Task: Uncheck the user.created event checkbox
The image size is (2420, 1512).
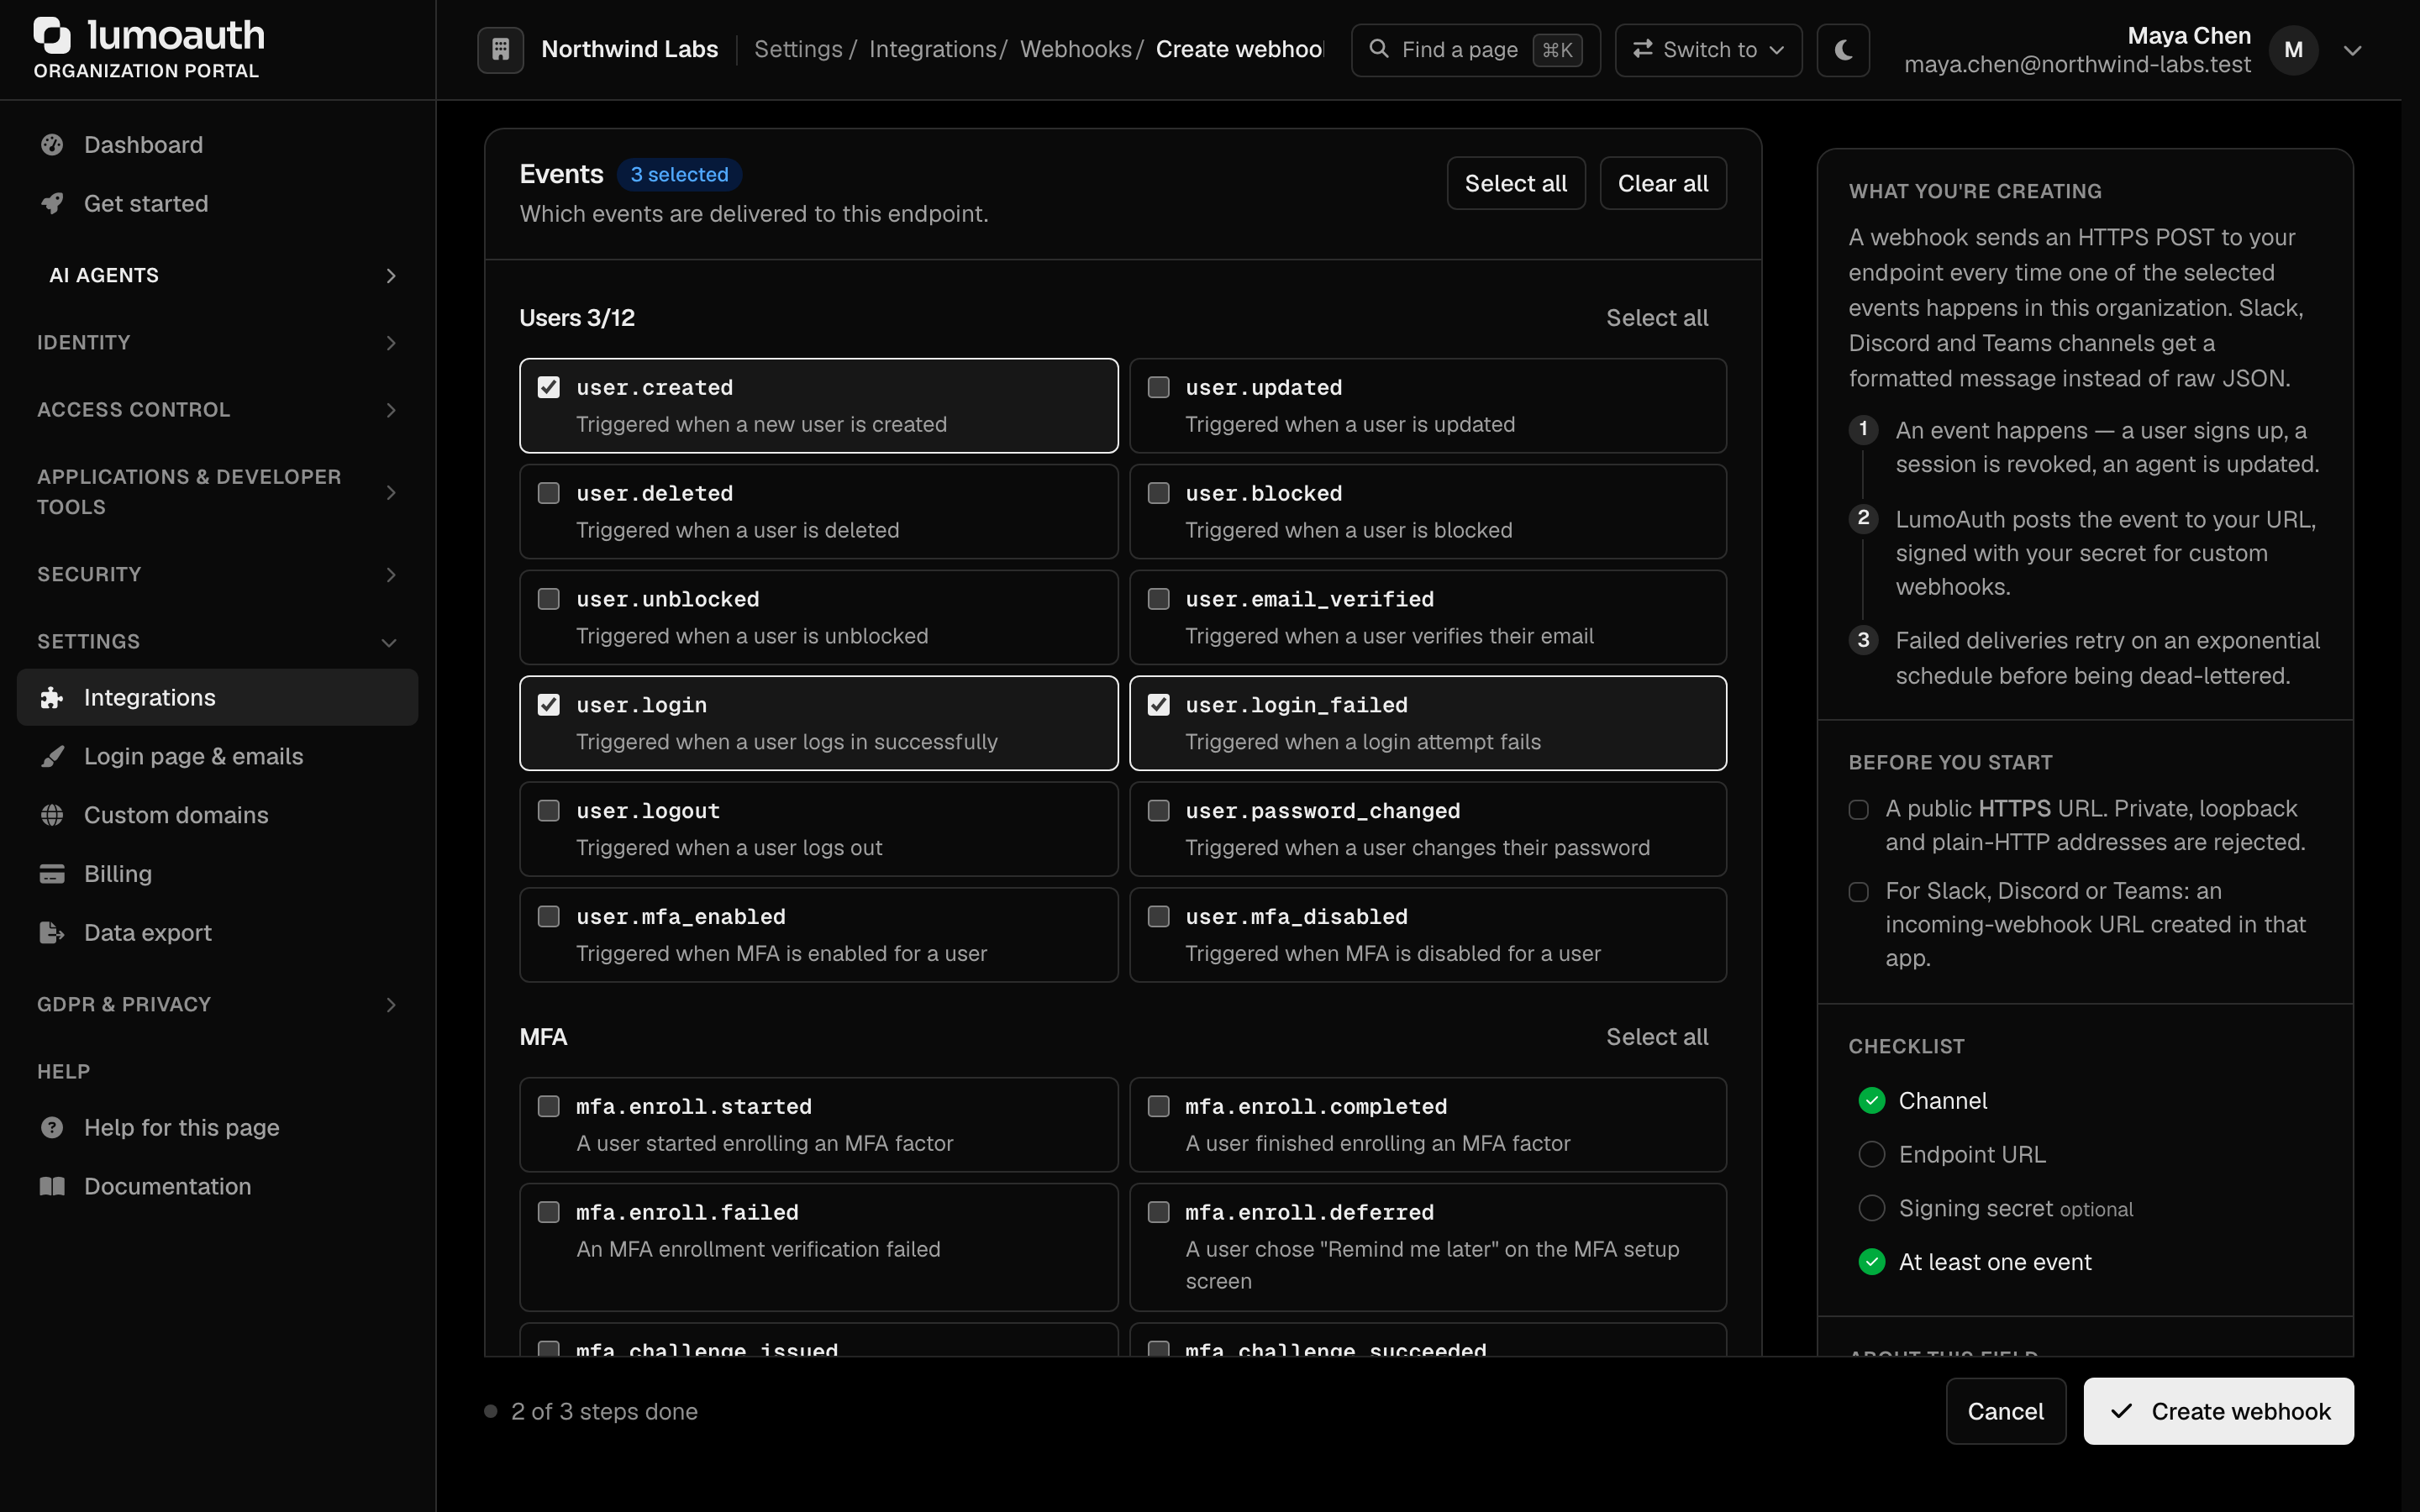Action: point(549,387)
